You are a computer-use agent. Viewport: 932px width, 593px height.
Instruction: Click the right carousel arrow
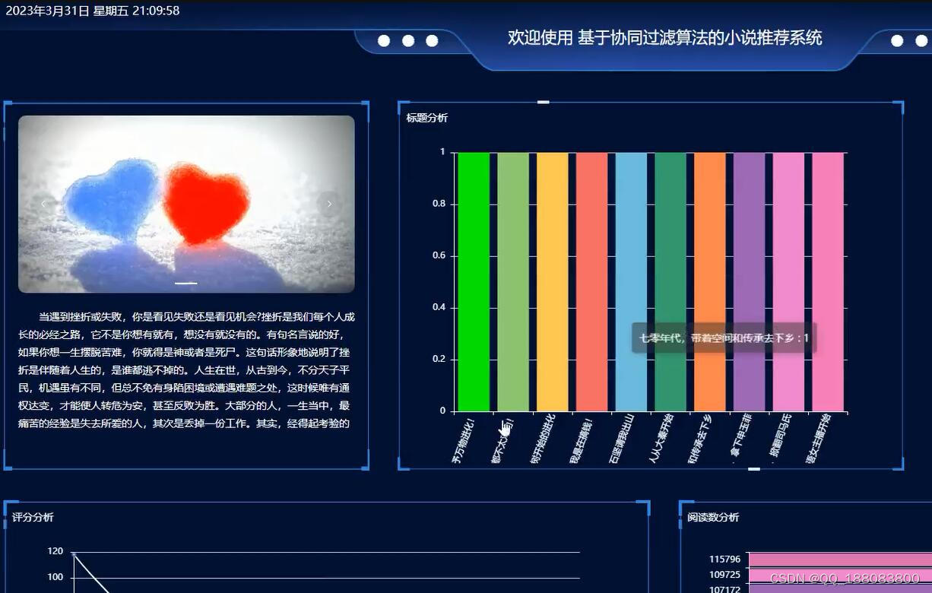tap(329, 204)
